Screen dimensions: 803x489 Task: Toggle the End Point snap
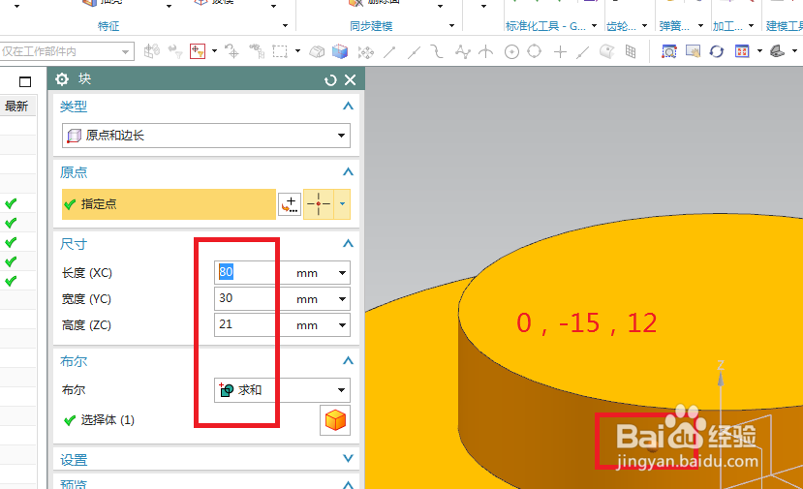click(389, 51)
